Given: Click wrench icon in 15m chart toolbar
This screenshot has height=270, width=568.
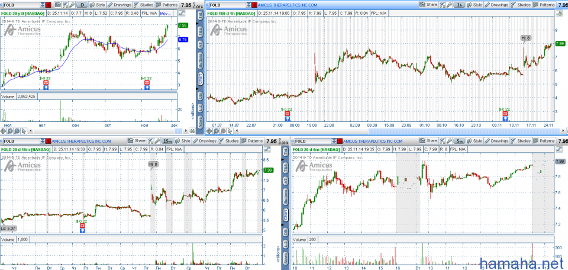Looking at the screenshot, I should [x=157, y=140].
